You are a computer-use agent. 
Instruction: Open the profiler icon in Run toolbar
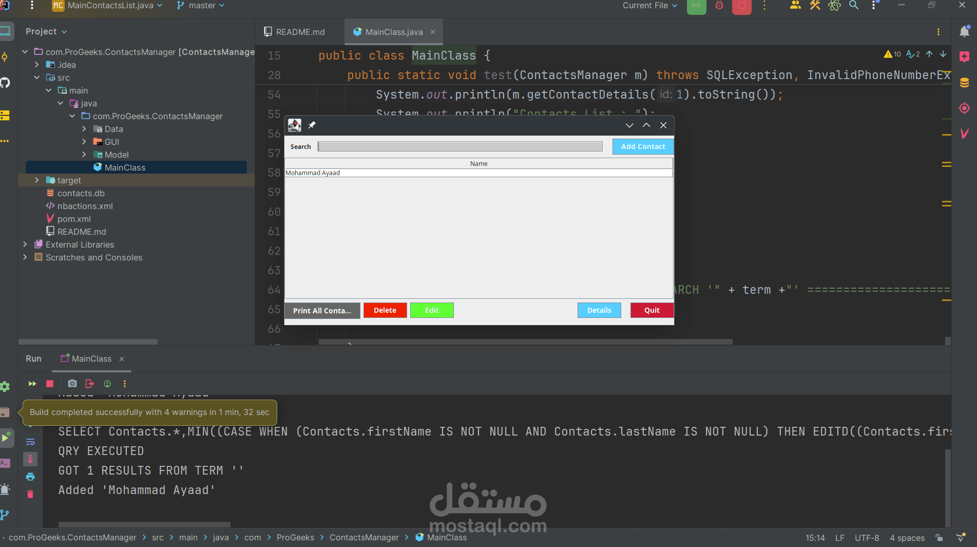coord(107,384)
